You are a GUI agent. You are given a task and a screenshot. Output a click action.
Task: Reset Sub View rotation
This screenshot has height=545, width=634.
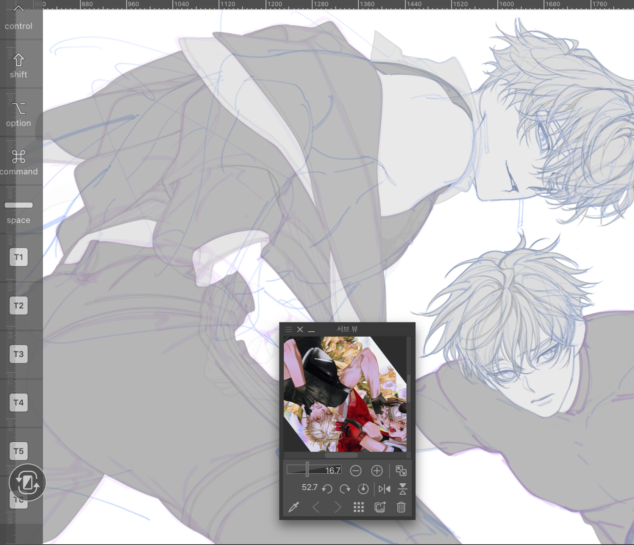(363, 489)
